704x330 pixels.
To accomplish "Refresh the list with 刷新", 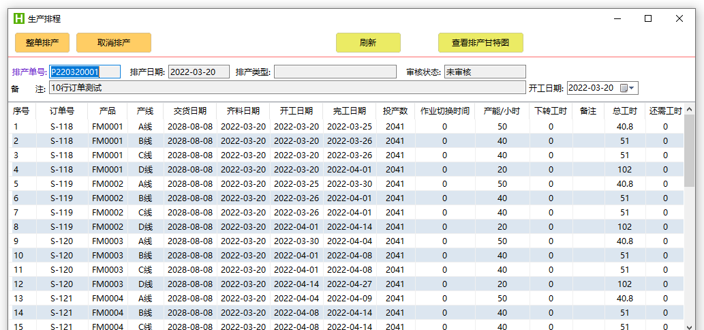I will [x=368, y=43].
